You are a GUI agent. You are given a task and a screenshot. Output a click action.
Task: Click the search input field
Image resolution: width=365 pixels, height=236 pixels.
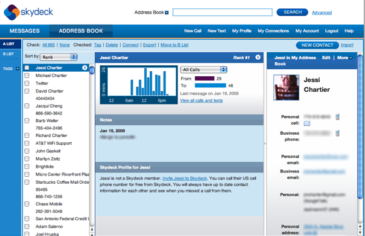(x=222, y=13)
